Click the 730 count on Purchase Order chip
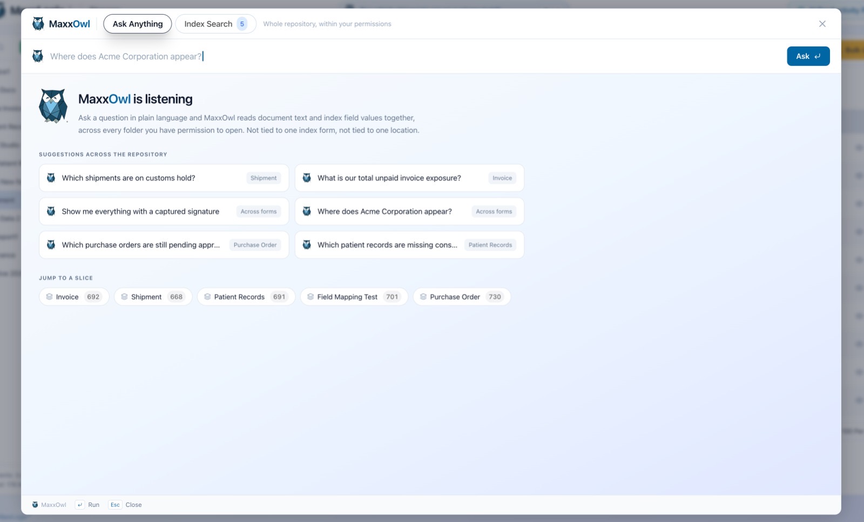 495,297
